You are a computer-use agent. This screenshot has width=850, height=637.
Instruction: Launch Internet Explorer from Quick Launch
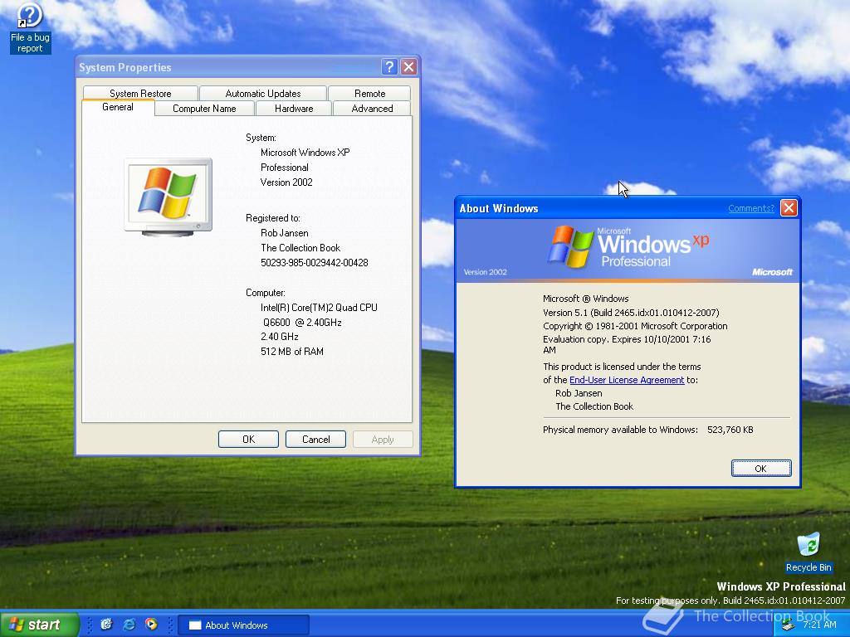coord(129,625)
